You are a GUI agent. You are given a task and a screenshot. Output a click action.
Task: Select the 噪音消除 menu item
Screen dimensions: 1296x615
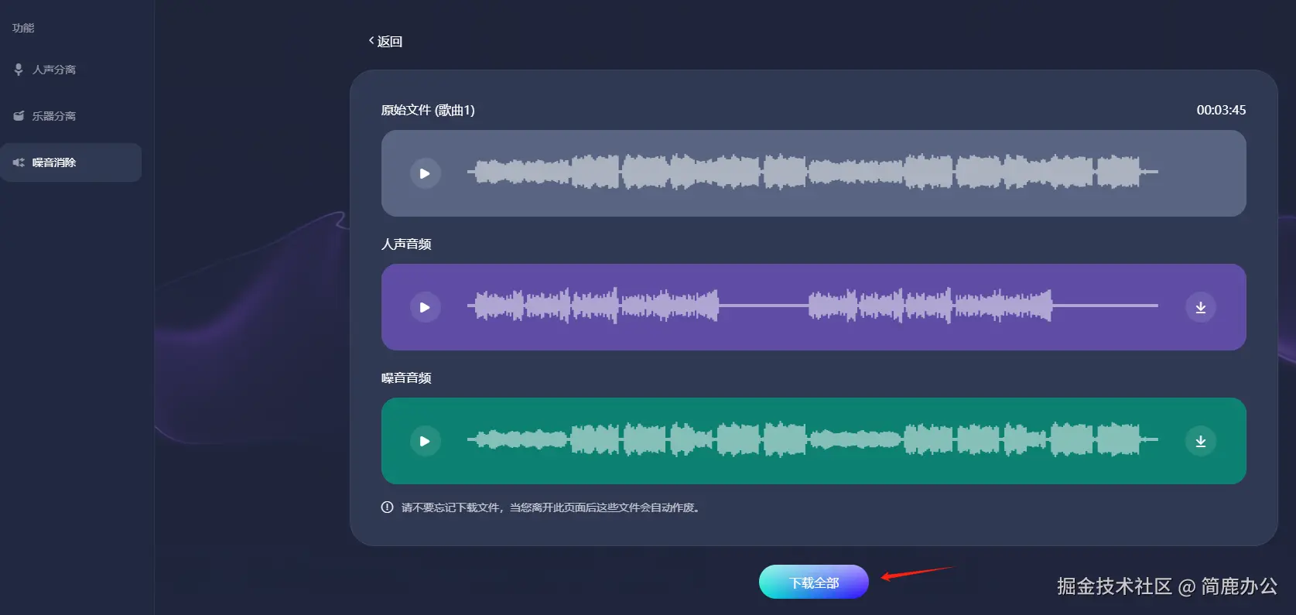(70, 162)
